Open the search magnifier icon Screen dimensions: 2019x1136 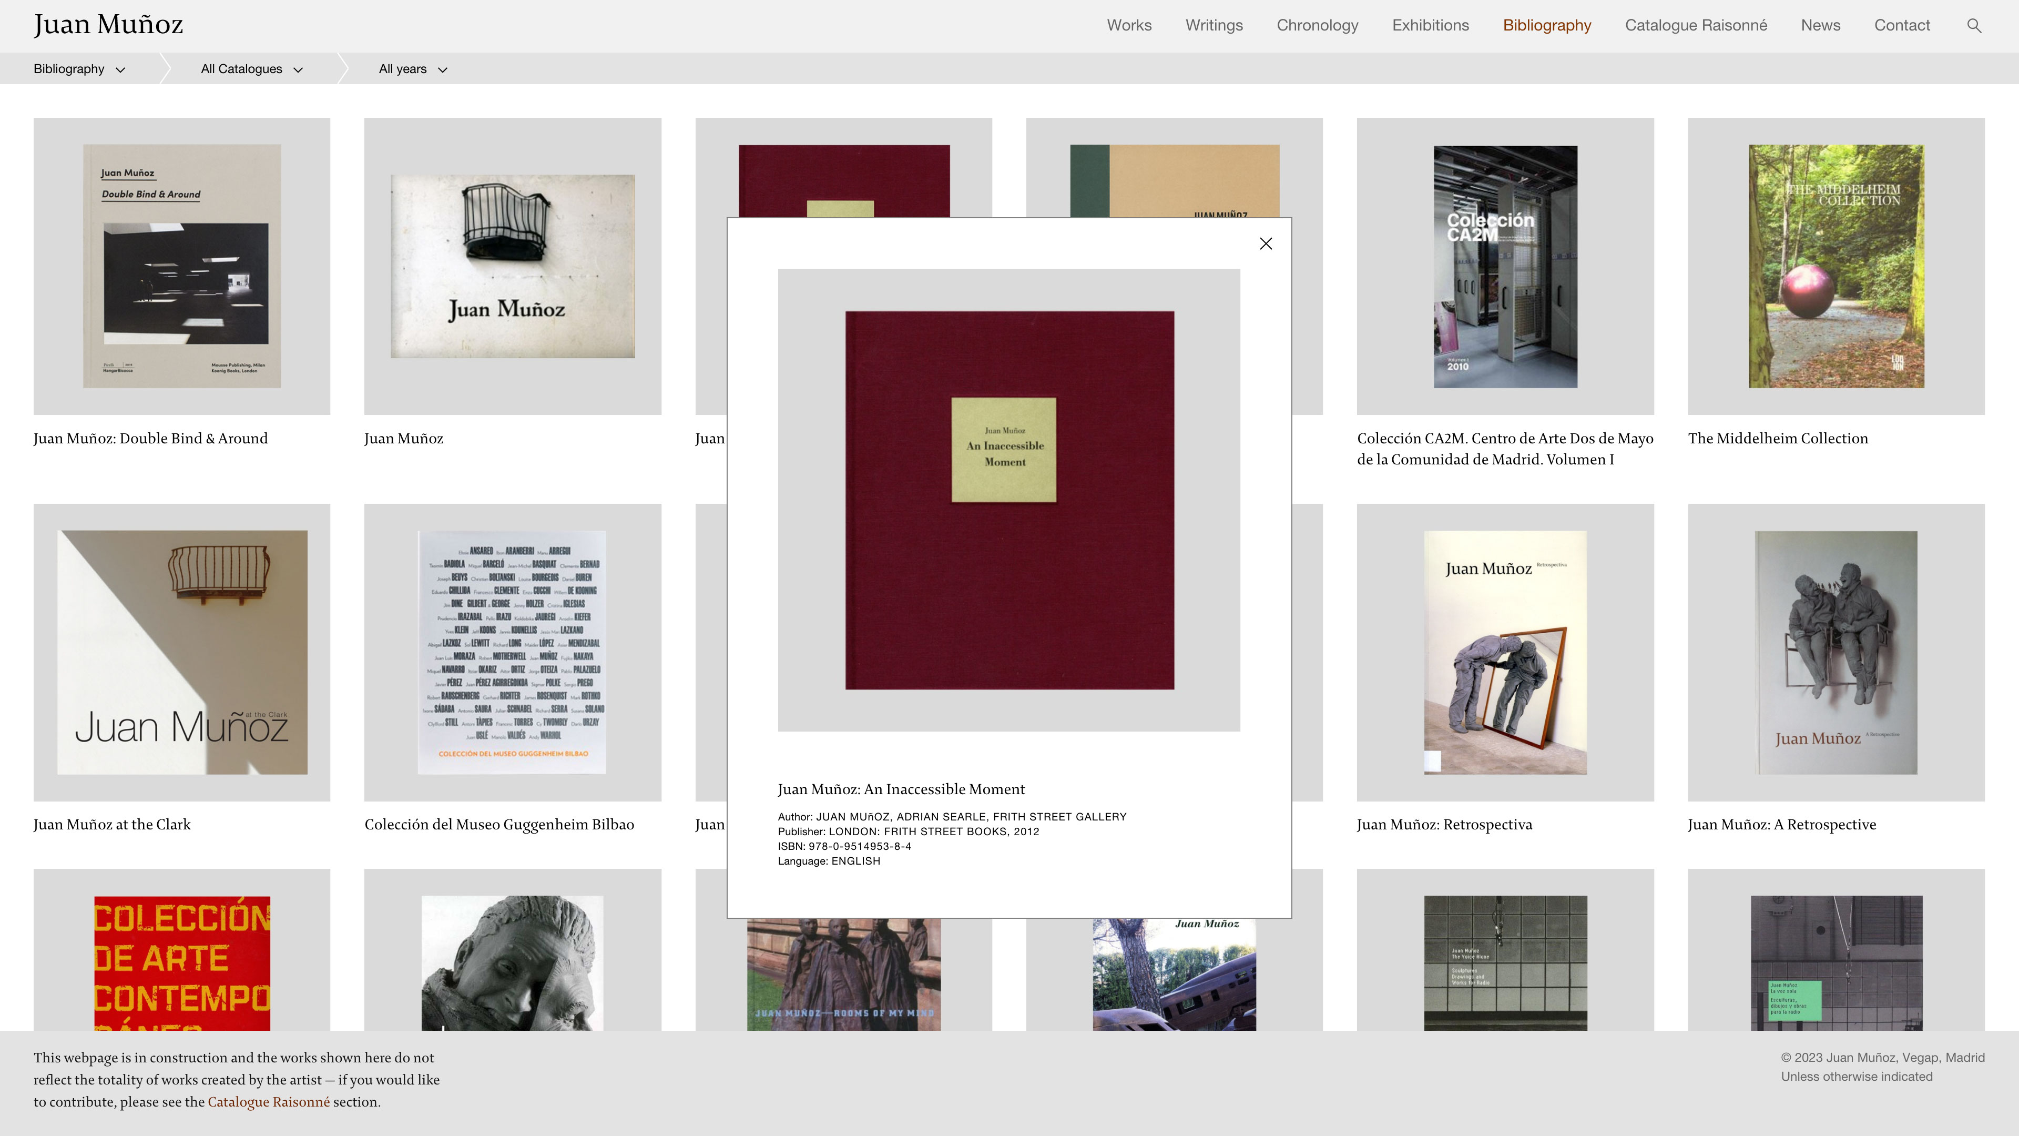(1974, 26)
